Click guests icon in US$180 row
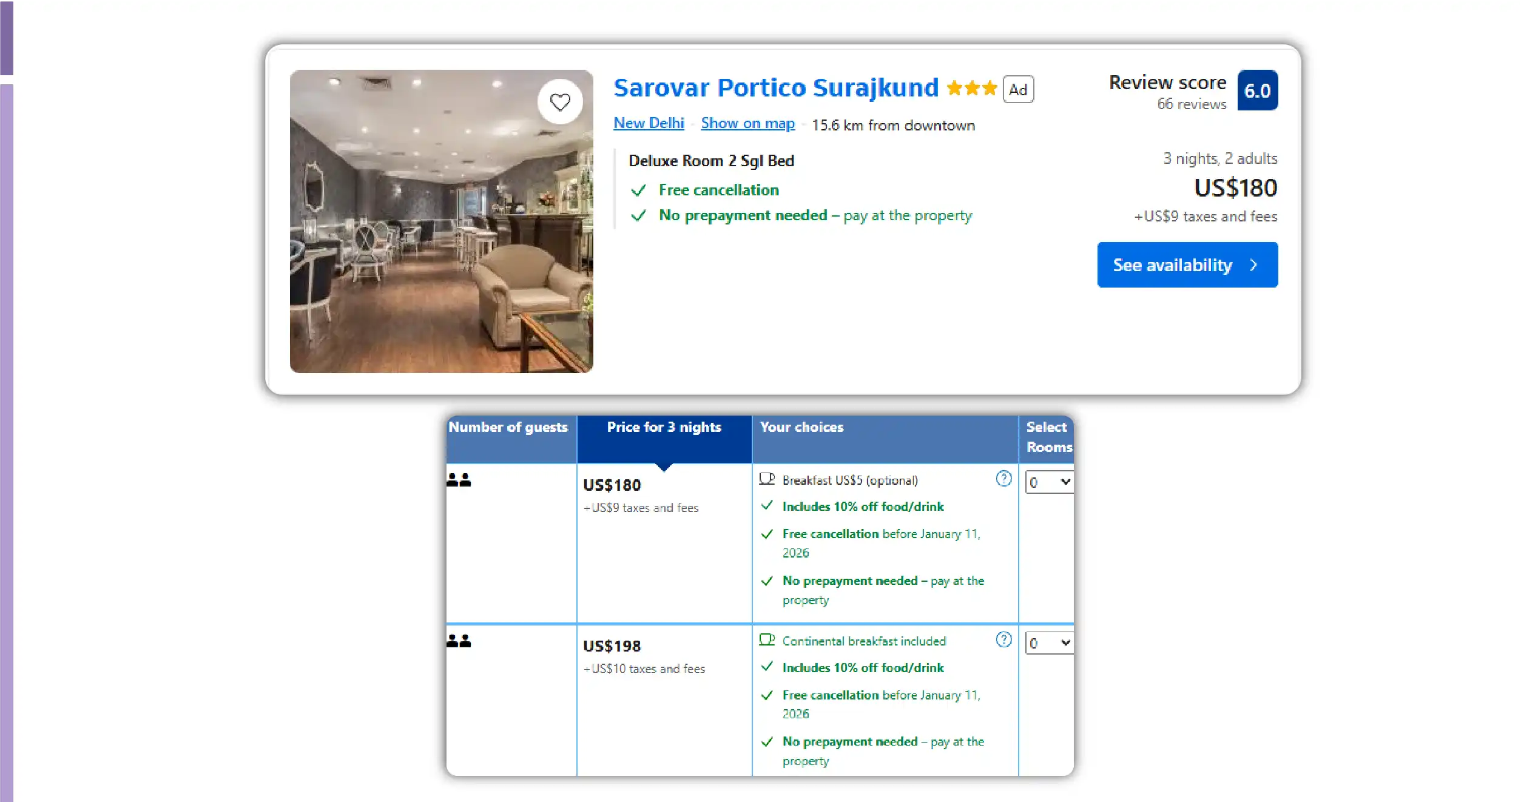The height and width of the screenshot is (802, 1521). pyautogui.click(x=459, y=480)
